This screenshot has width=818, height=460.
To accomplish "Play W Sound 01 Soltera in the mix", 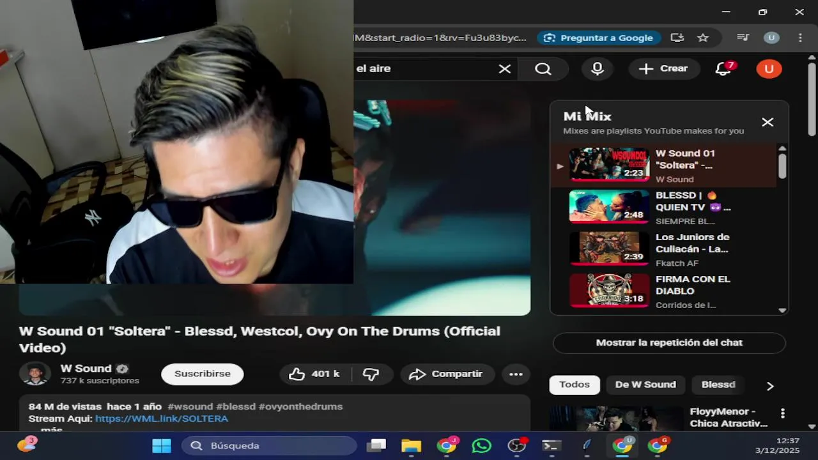I will click(663, 165).
